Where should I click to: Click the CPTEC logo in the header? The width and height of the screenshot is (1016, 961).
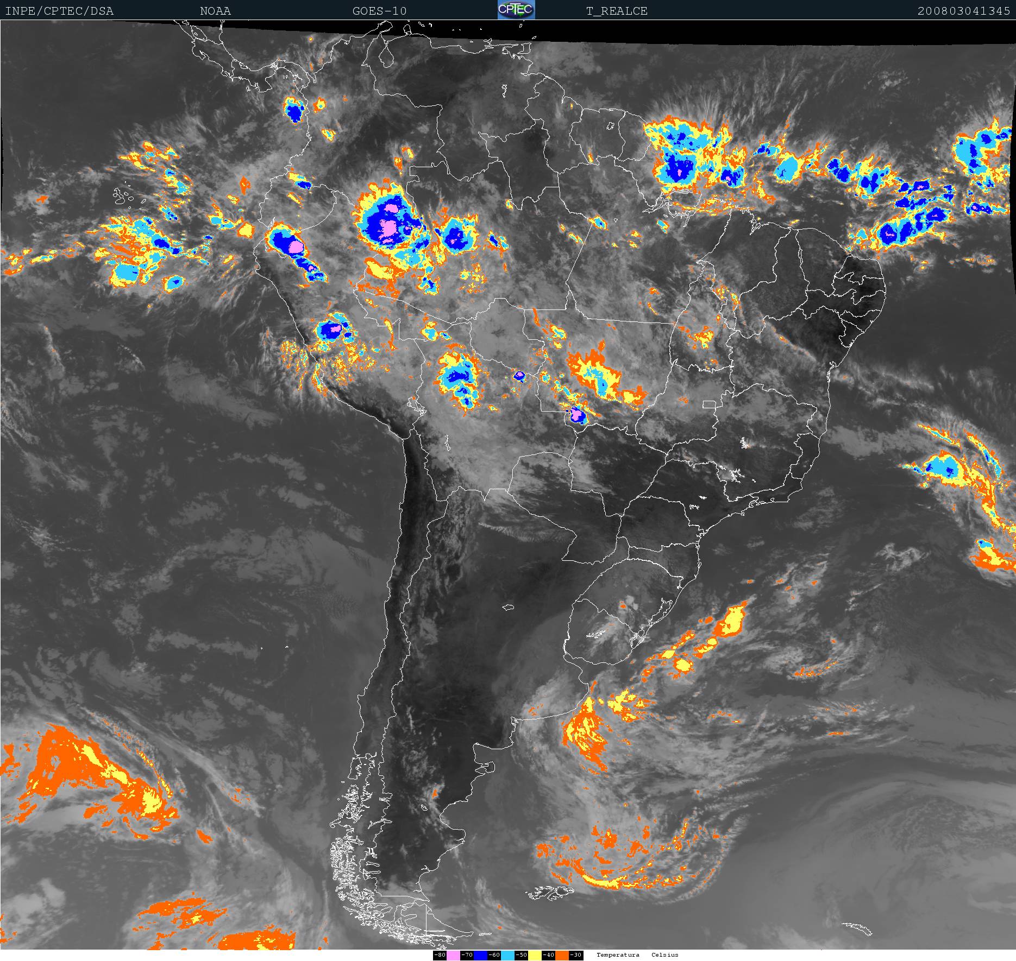coord(516,10)
